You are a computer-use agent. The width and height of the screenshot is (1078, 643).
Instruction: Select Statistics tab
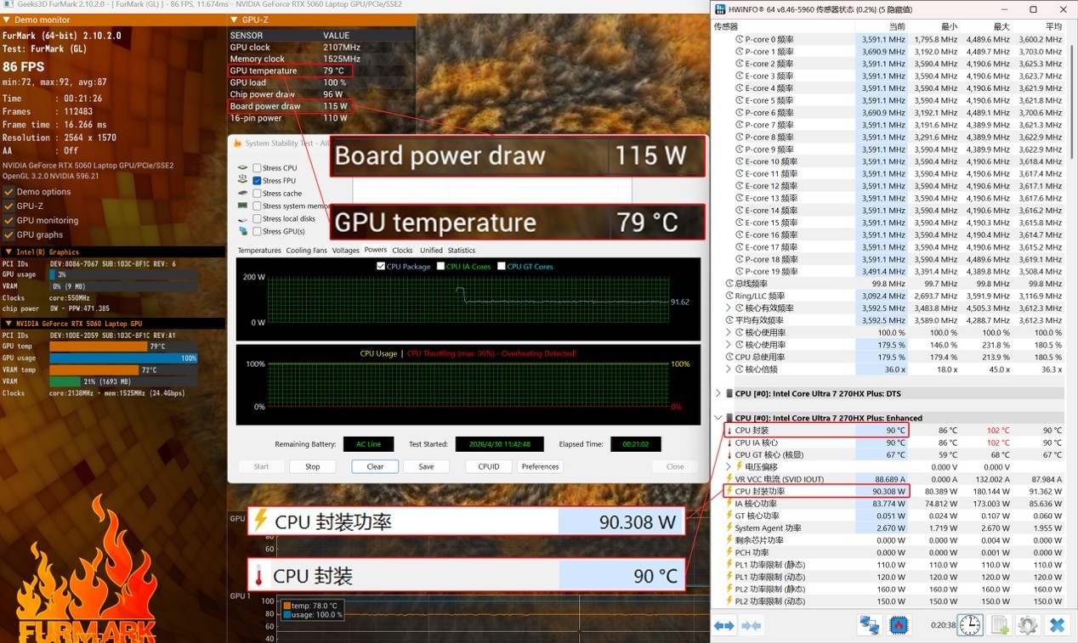[x=462, y=251]
